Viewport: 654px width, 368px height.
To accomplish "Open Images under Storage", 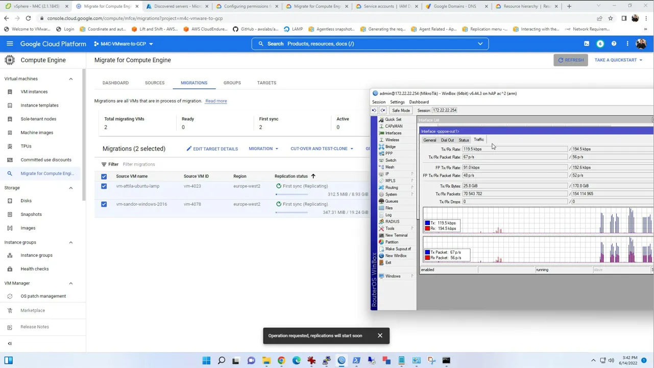I will click(x=28, y=228).
